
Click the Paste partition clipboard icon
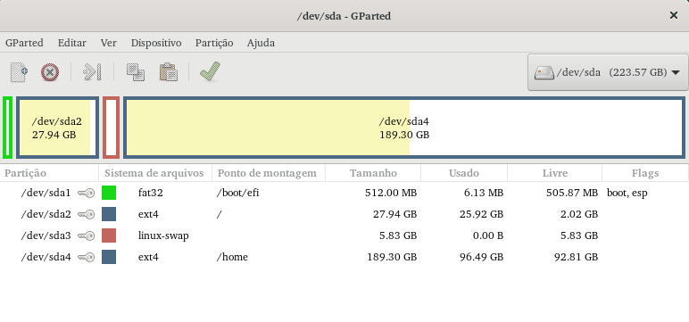click(169, 72)
